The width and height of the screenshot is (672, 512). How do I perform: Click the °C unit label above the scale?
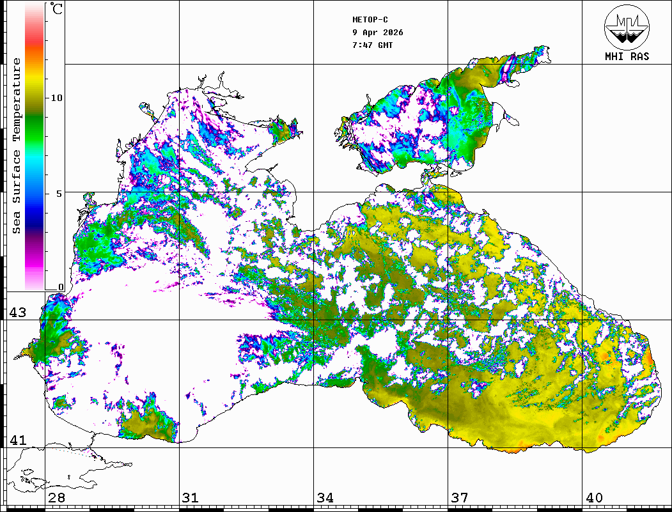pos(57,10)
